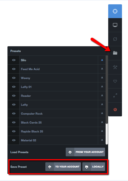Viewport: 128px width, 181px height.
Task: Open the presets folder icon
Action: 115,53
